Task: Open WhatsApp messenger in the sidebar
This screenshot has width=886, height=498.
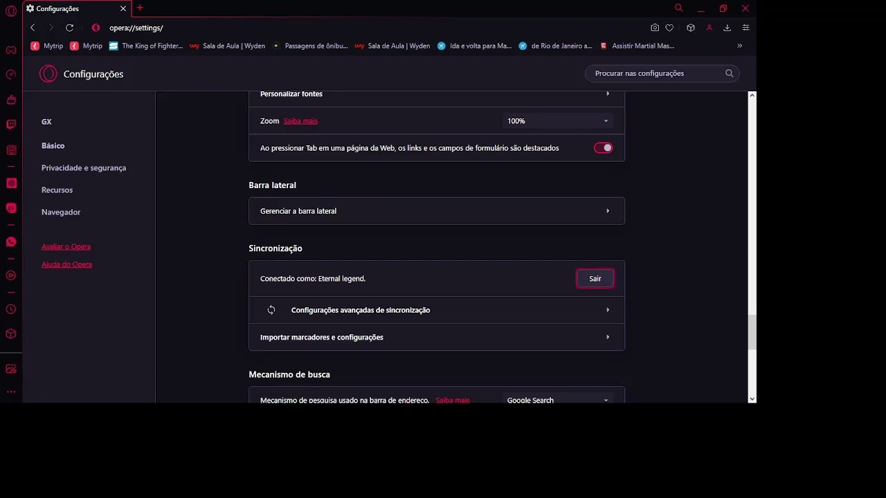Action: tap(11, 242)
